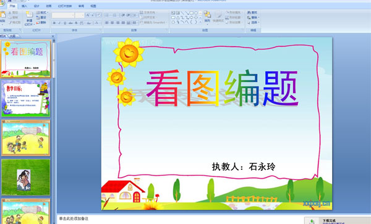Open Quick Styles (快速样式) gallery
This screenshot has height=224, width=371.
tap(219, 17)
